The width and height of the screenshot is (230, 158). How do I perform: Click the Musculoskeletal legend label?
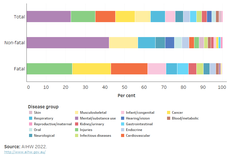click(x=93, y=113)
